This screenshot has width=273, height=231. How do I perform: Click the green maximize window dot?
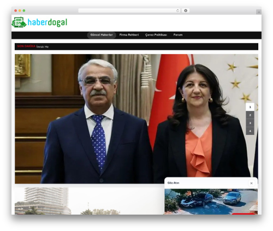[24, 11]
